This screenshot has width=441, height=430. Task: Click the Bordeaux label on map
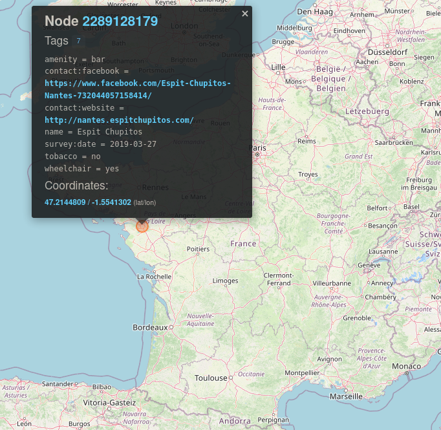pyautogui.click(x=150, y=328)
